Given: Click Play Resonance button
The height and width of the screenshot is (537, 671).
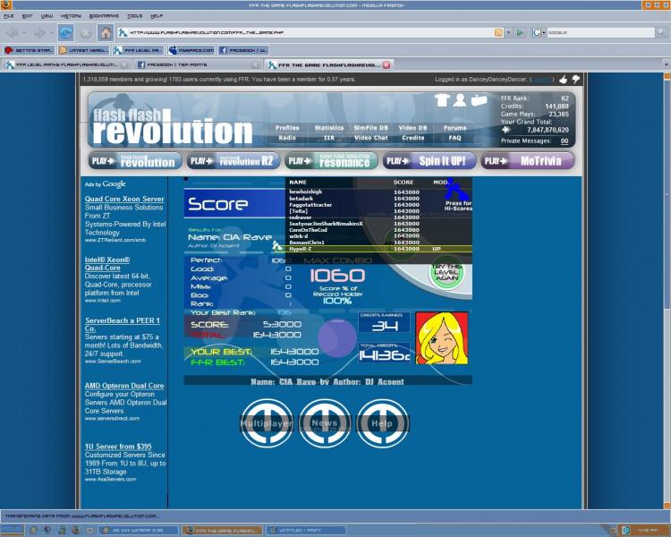Looking at the screenshot, I should point(331,161).
